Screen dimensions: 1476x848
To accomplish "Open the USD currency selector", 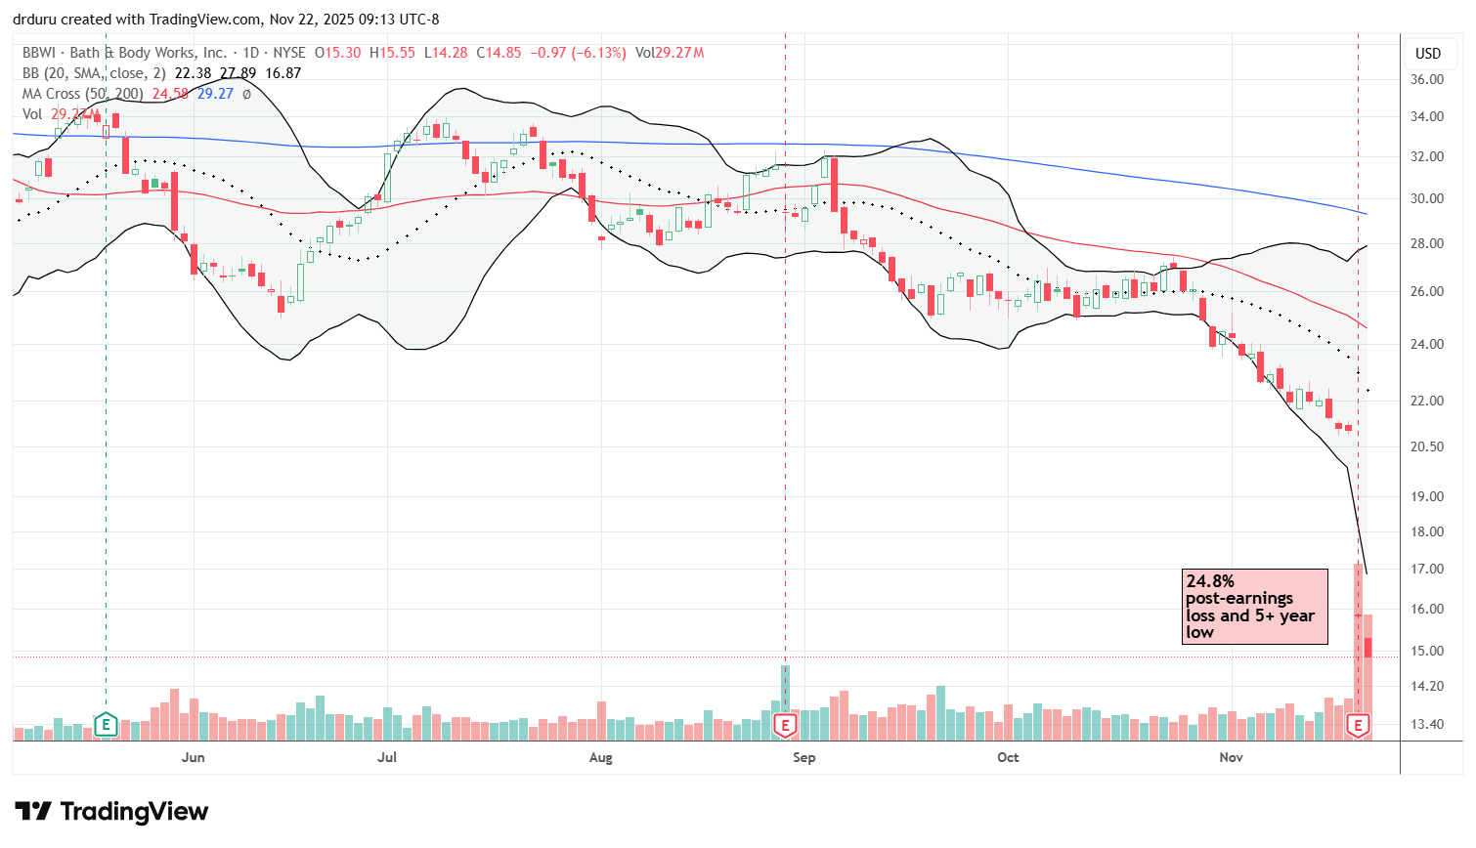I will (x=1428, y=54).
